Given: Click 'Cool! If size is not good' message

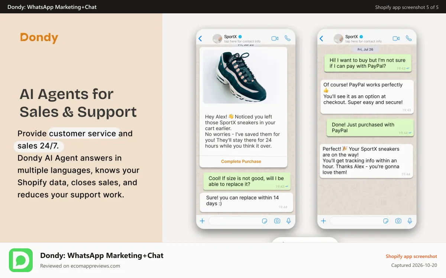Looking at the screenshot, I should (247, 181).
